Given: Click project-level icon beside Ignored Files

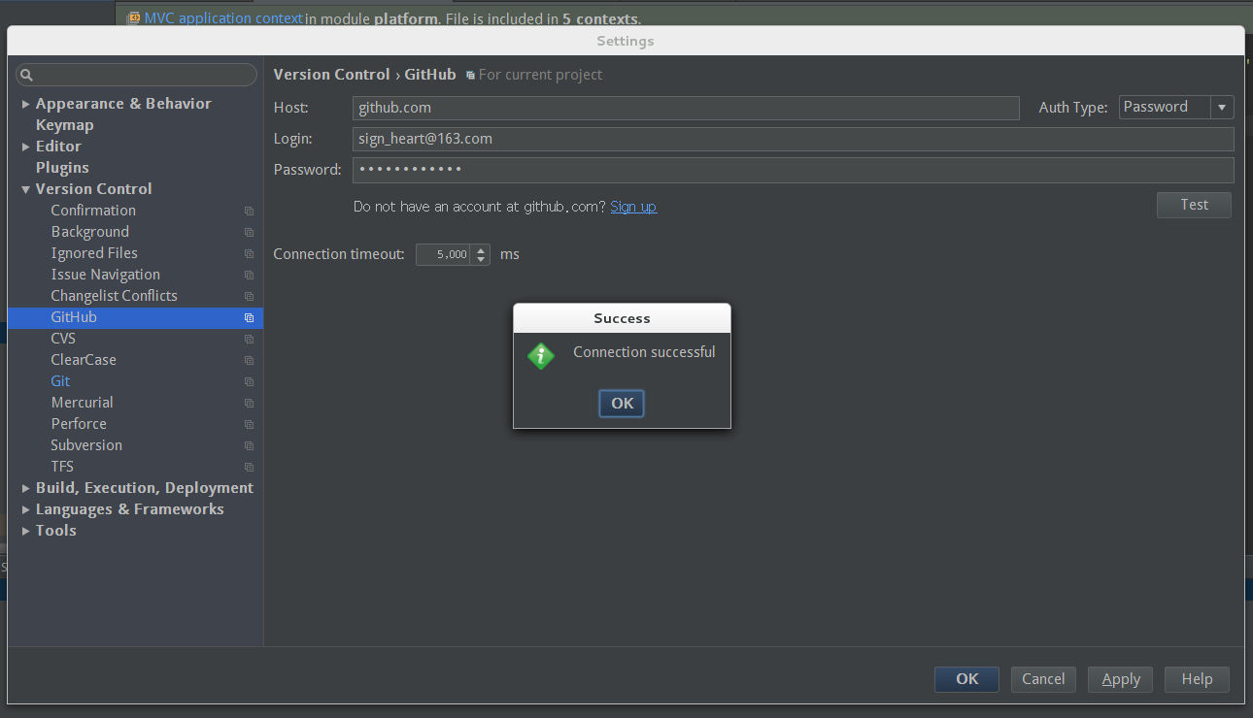Looking at the screenshot, I should 249,253.
